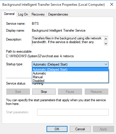Open the Recovery tab
The width and height of the screenshot is (116, 134).
[x=38, y=14]
